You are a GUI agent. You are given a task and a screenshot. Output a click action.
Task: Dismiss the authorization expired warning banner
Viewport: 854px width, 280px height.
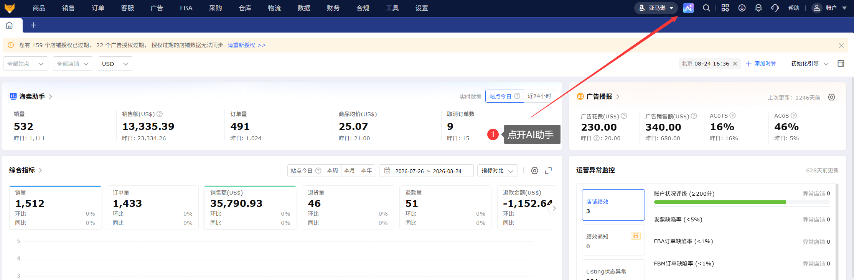(x=841, y=46)
